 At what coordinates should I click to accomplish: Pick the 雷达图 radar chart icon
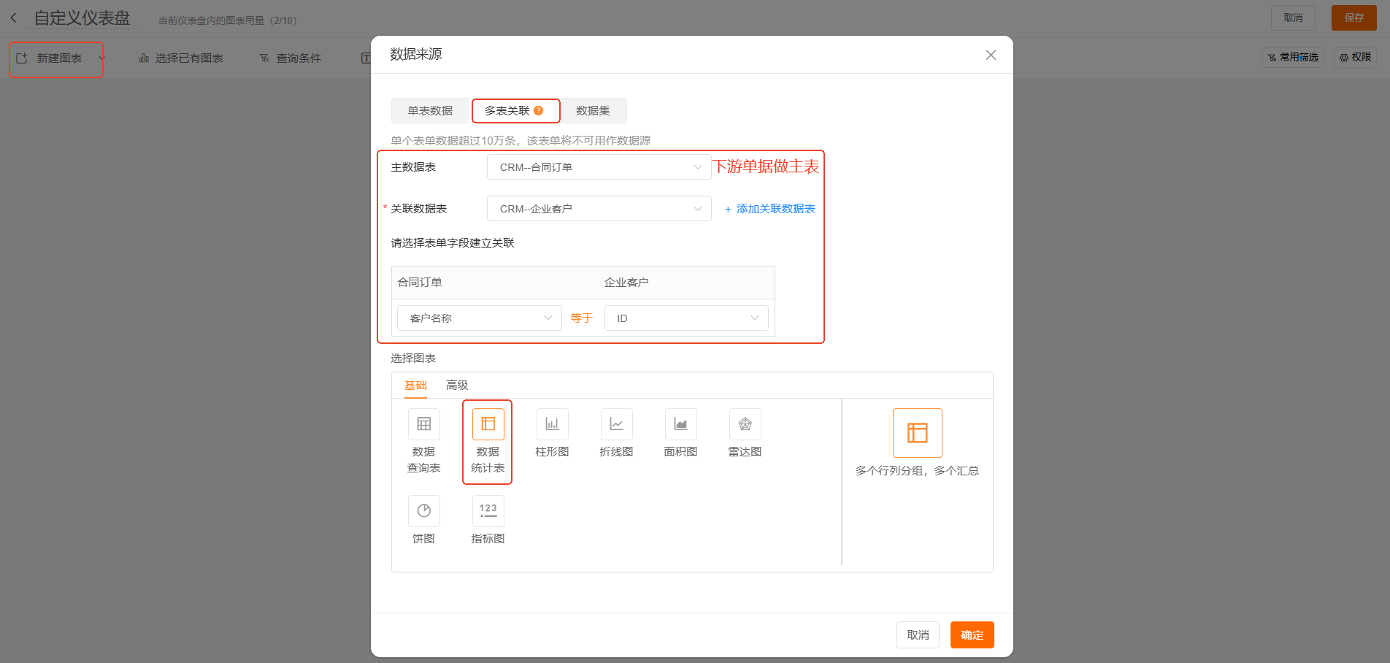[745, 424]
